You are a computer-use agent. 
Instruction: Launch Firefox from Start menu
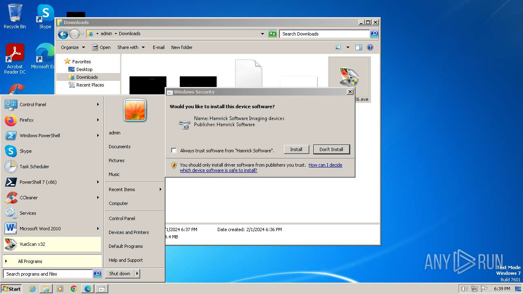[x=52, y=120]
